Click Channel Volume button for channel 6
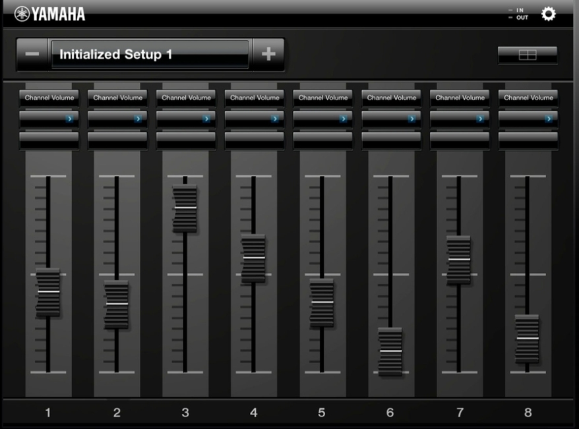 392,98
